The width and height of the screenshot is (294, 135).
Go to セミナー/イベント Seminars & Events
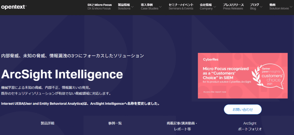tap(181, 7)
